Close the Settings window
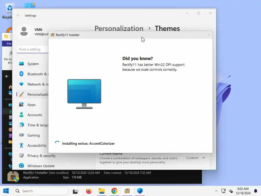261x196 pixels. [210, 13]
